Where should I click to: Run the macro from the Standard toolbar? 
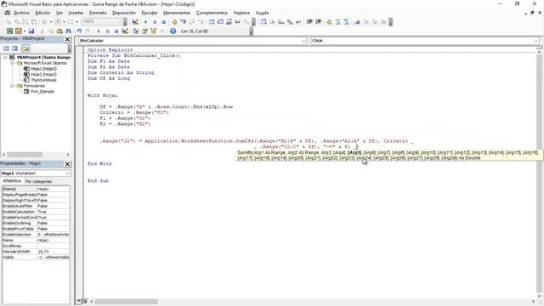99,31
